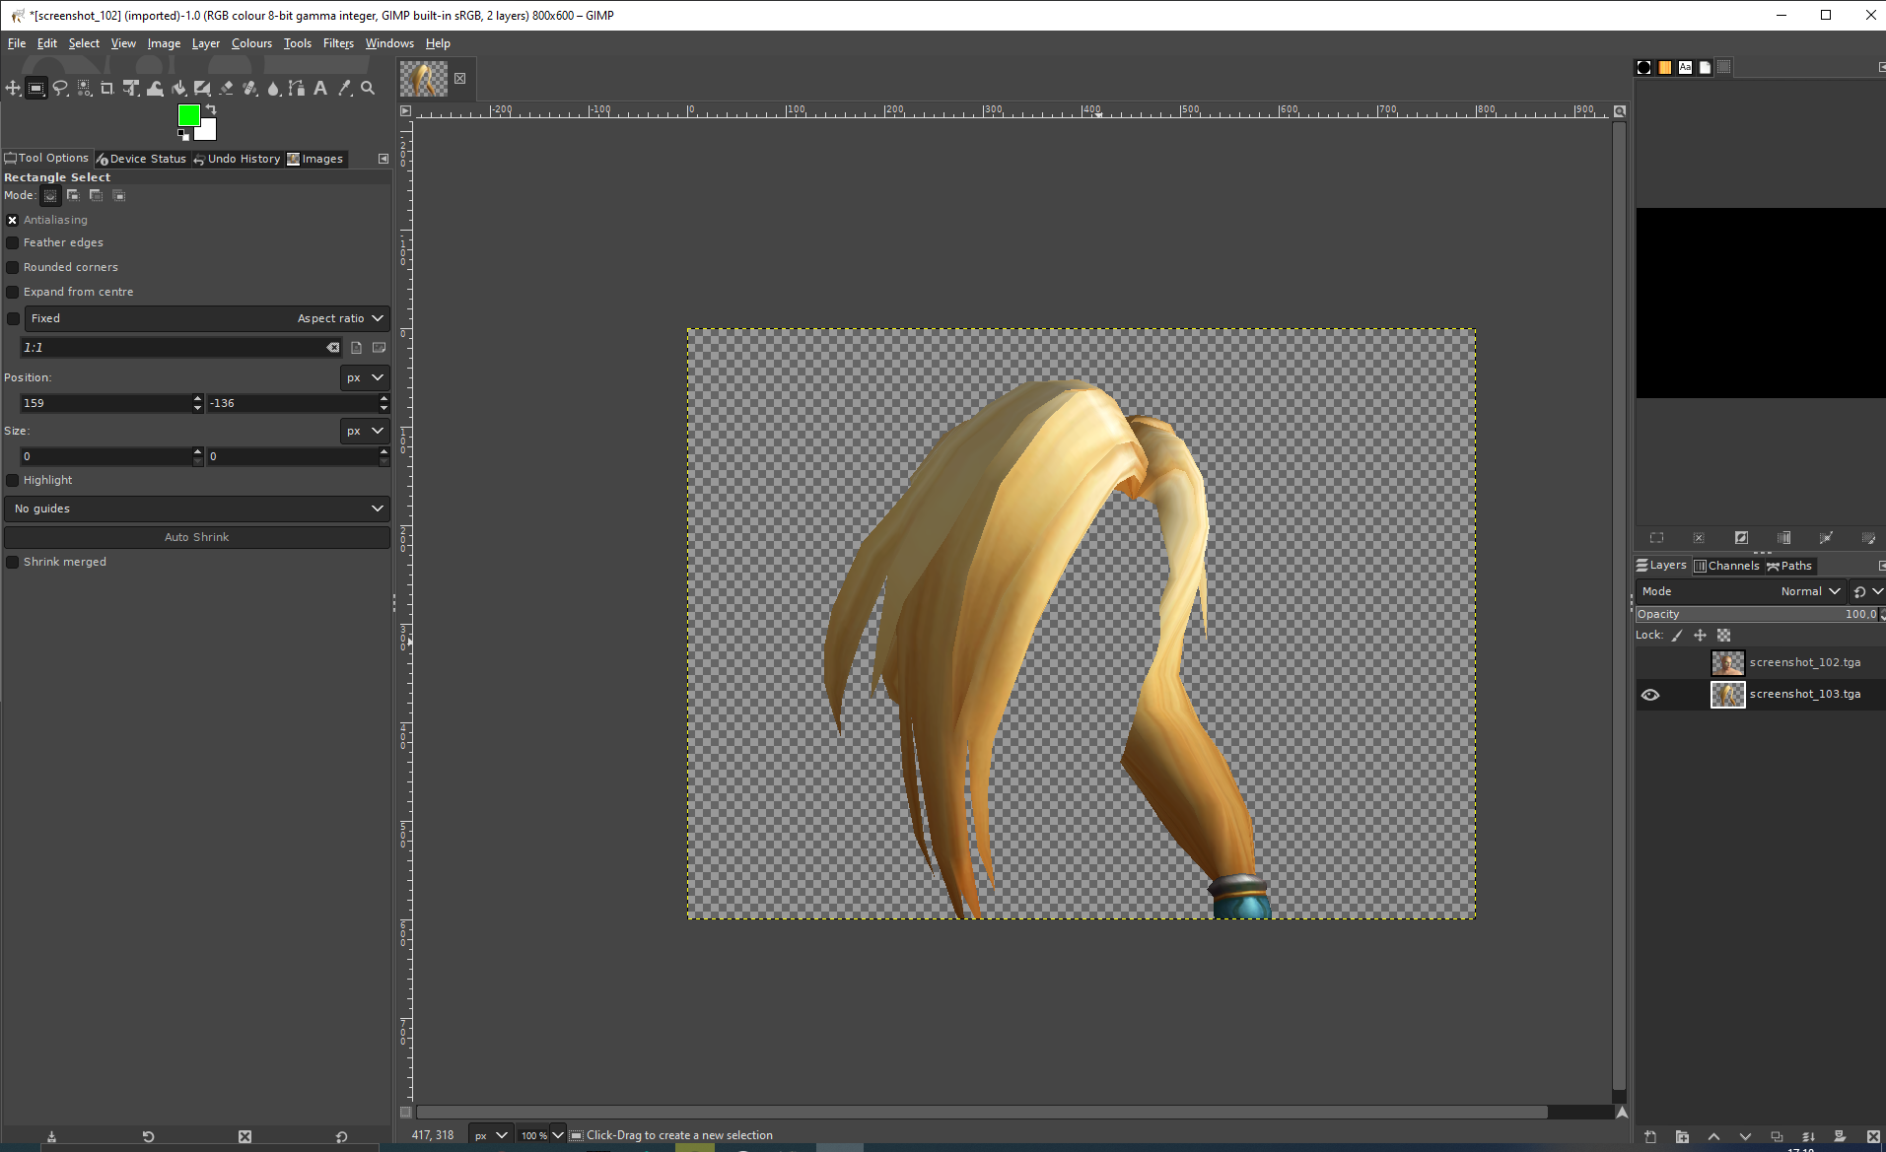This screenshot has width=1886, height=1152.
Task: Open the No guides dropdown
Action: [197, 508]
